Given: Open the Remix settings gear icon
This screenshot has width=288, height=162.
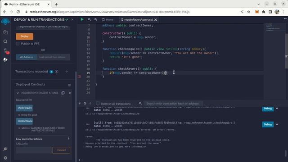Looking at the screenshot, I should 5,158.
